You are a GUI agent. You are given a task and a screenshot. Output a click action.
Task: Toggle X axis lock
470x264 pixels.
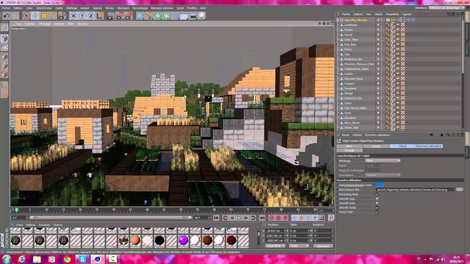tap(73, 15)
